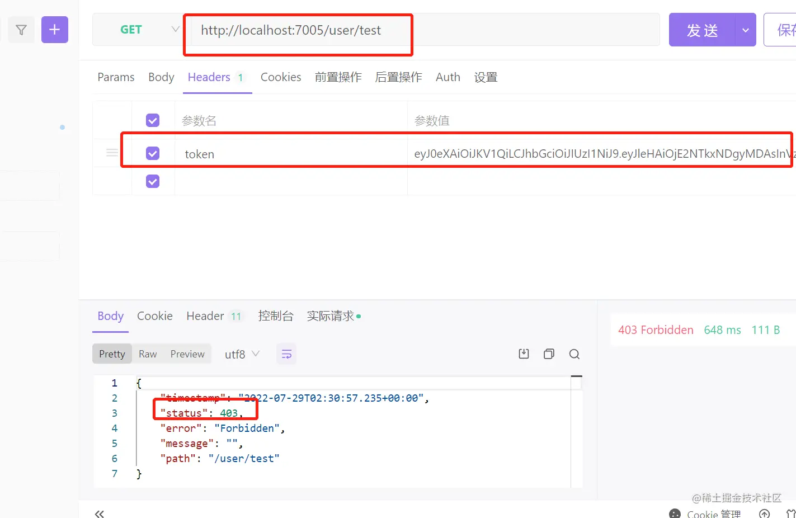796x518 pixels.
Task: Toggle the select-all header checkbox
Action: [153, 120]
